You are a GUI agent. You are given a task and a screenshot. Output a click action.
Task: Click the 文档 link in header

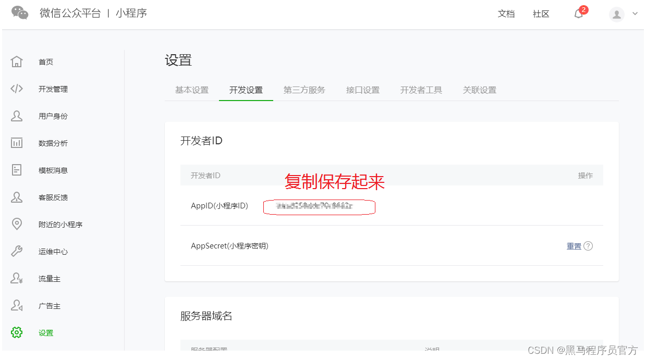[506, 14]
